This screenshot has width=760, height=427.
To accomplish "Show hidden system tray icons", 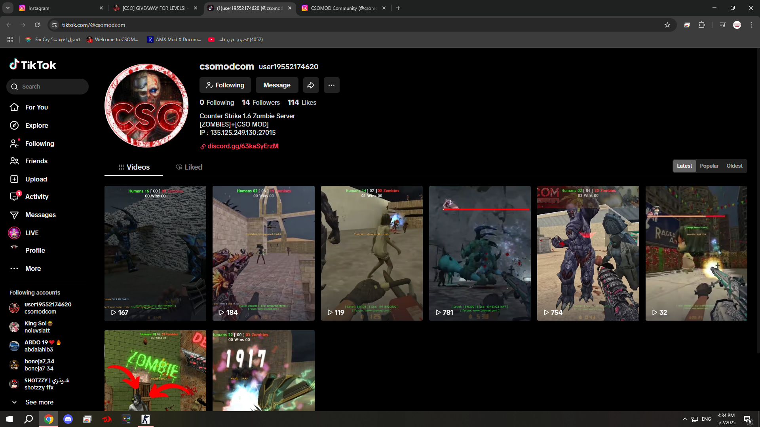I will [x=685, y=419].
